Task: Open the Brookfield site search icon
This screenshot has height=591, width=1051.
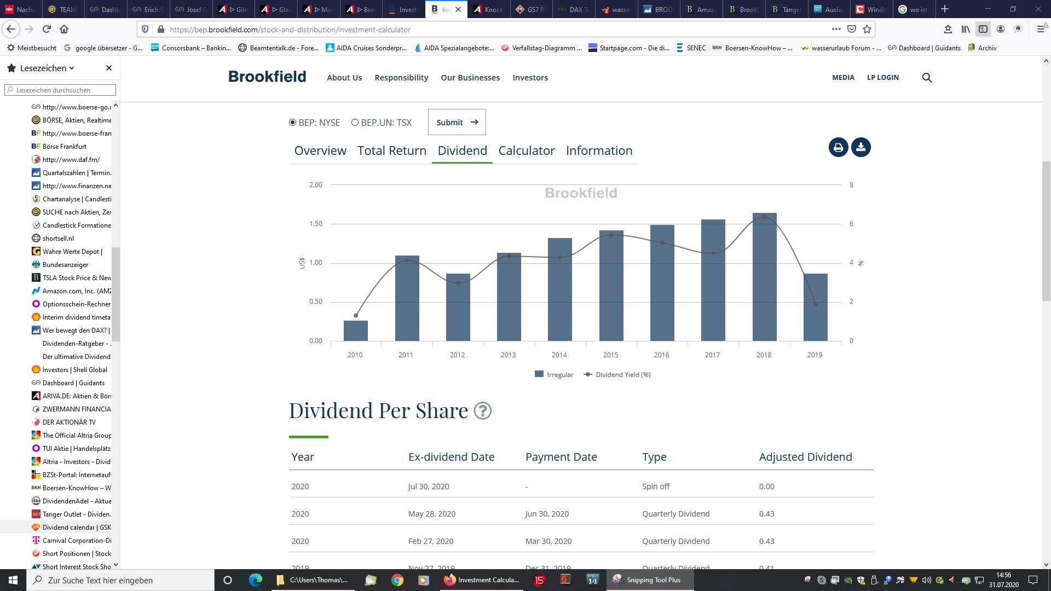Action: [927, 78]
